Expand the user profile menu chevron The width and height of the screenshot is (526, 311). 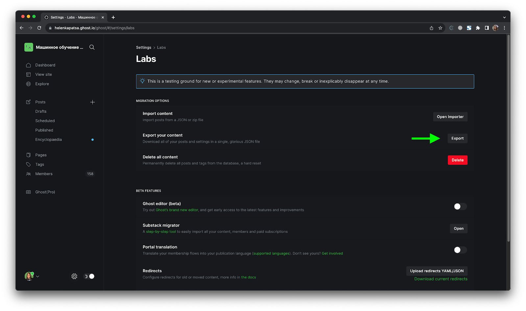click(x=37, y=277)
